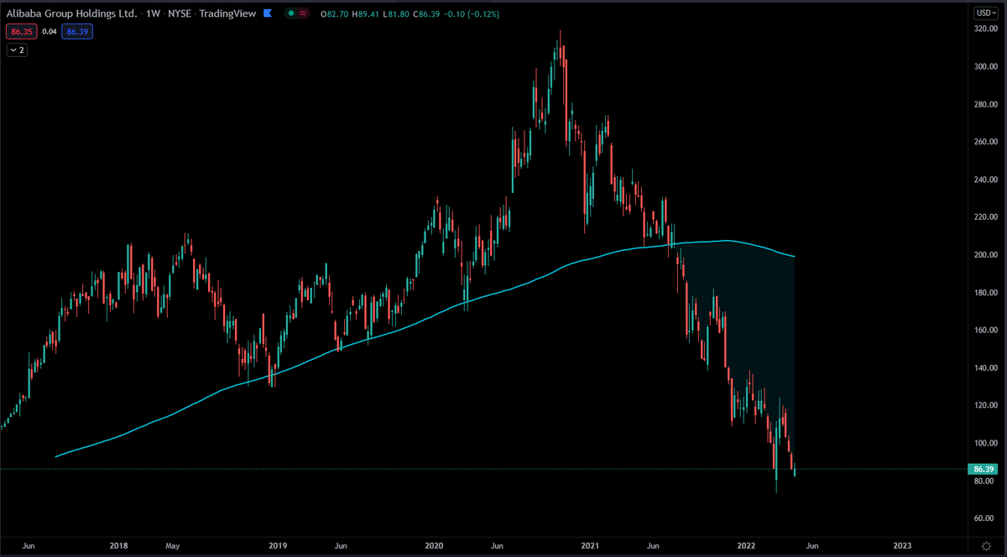Click the 2022 label on time axis
Screen dimensions: 1007x557
747,545
